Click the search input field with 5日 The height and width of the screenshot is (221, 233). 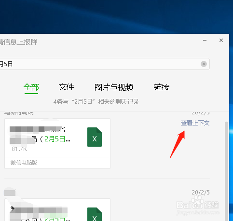[105, 64]
